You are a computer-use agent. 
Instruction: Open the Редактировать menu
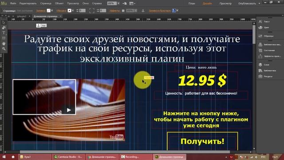tap(28, 4)
